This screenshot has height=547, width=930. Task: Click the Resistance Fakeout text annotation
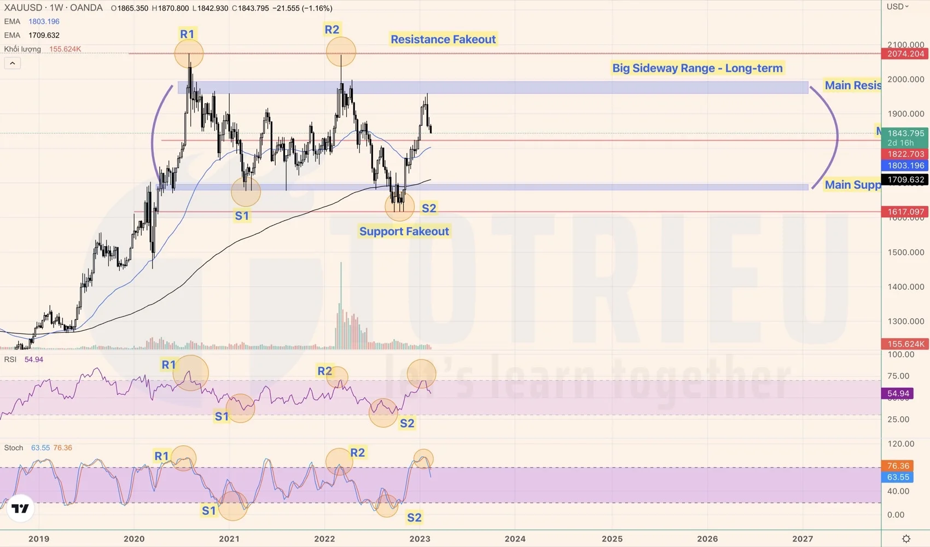[443, 39]
